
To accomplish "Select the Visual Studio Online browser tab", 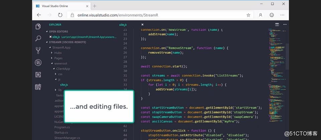I will (x=62, y=6).
